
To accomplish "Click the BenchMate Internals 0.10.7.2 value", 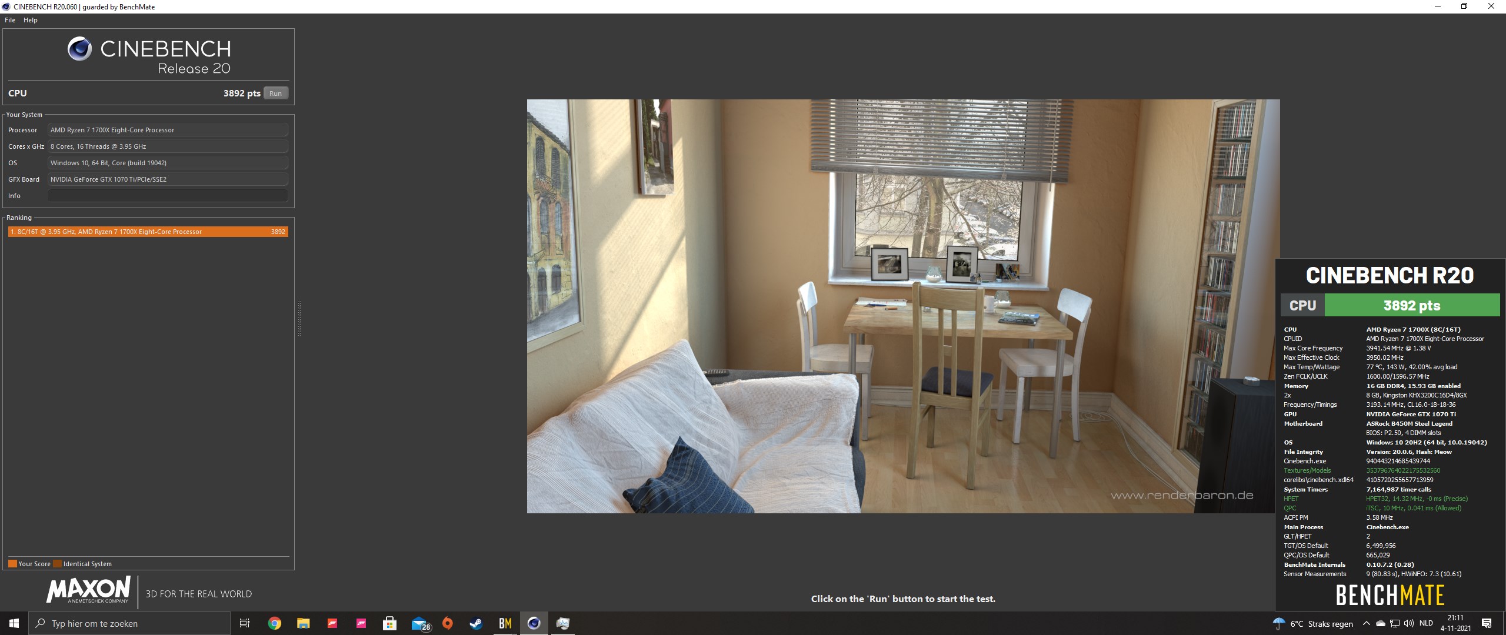I will pos(1390,564).
